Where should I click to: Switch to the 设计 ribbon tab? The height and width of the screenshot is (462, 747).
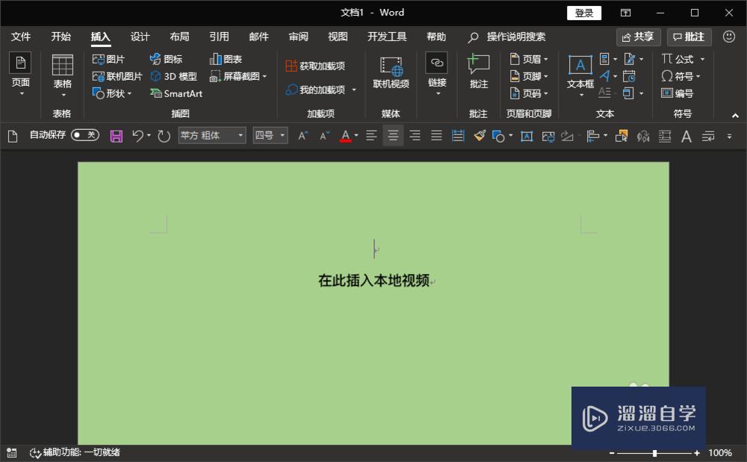(140, 36)
